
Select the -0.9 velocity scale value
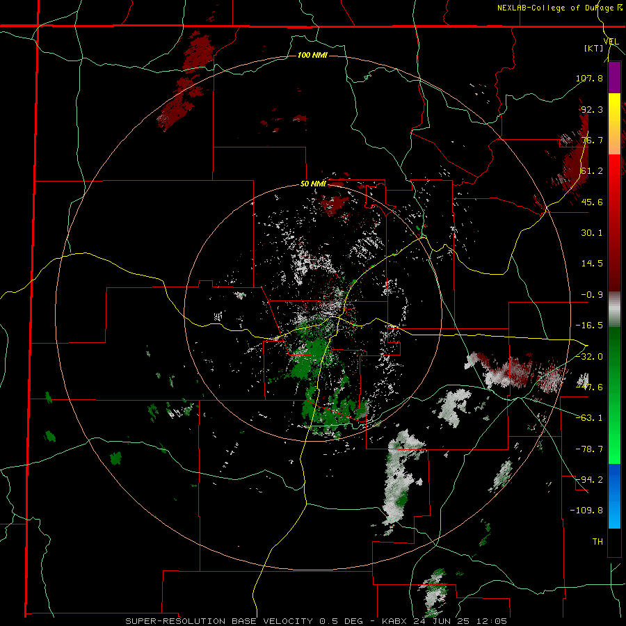point(592,295)
